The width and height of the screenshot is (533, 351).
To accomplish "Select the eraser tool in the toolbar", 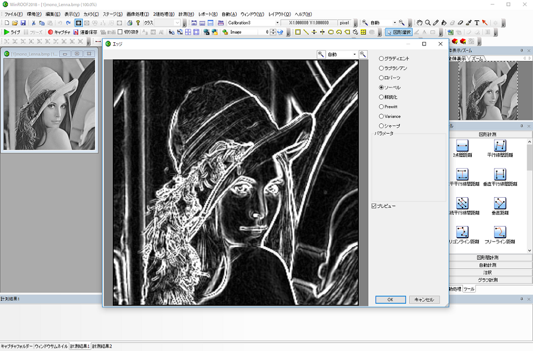I will [460, 23].
